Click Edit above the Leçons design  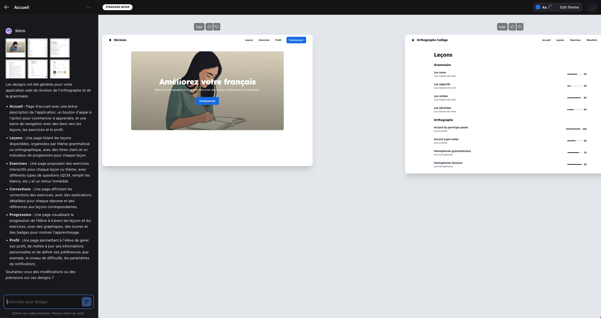[x=502, y=27]
